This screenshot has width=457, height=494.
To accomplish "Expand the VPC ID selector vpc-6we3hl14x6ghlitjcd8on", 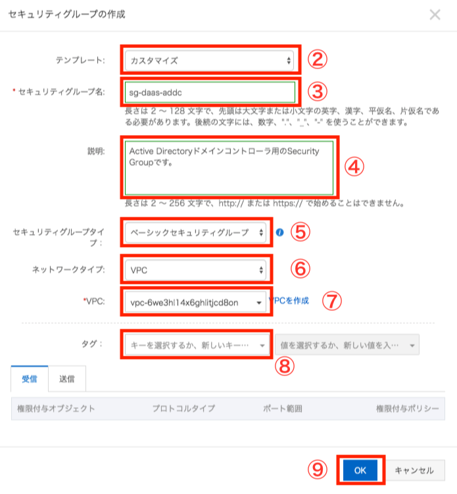I will 195,302.
